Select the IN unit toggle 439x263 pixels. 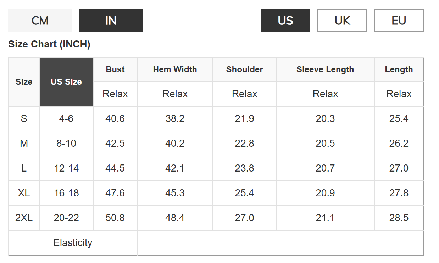[111, 21]
